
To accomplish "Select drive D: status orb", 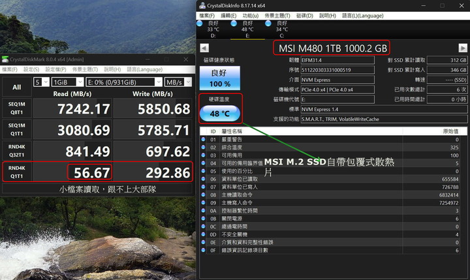I will pyautogui.click(x=200, y=23).
